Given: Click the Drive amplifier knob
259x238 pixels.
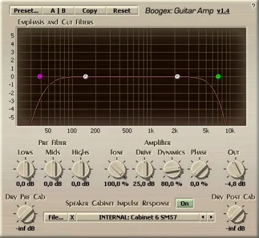Looking at the screenshot, I should (x=144, y=169).
